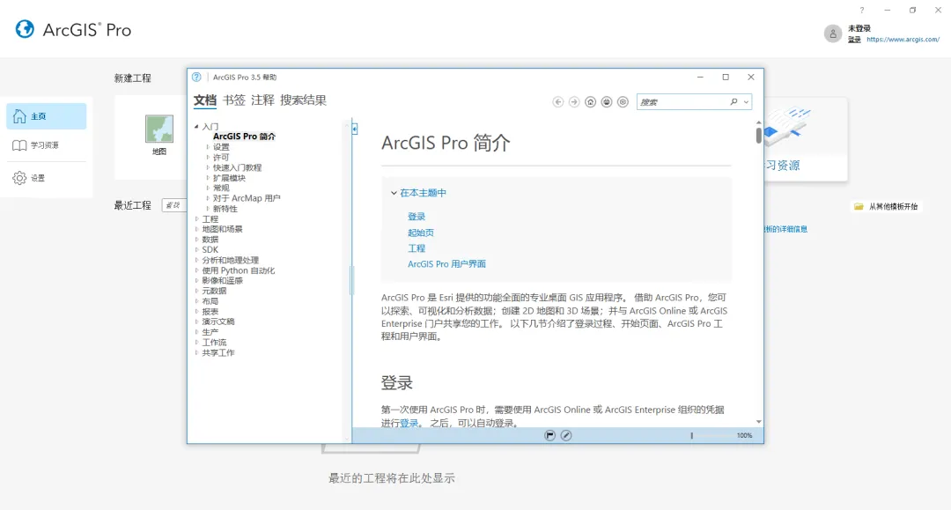Click in the help 搜索 input field

(683, 102)
